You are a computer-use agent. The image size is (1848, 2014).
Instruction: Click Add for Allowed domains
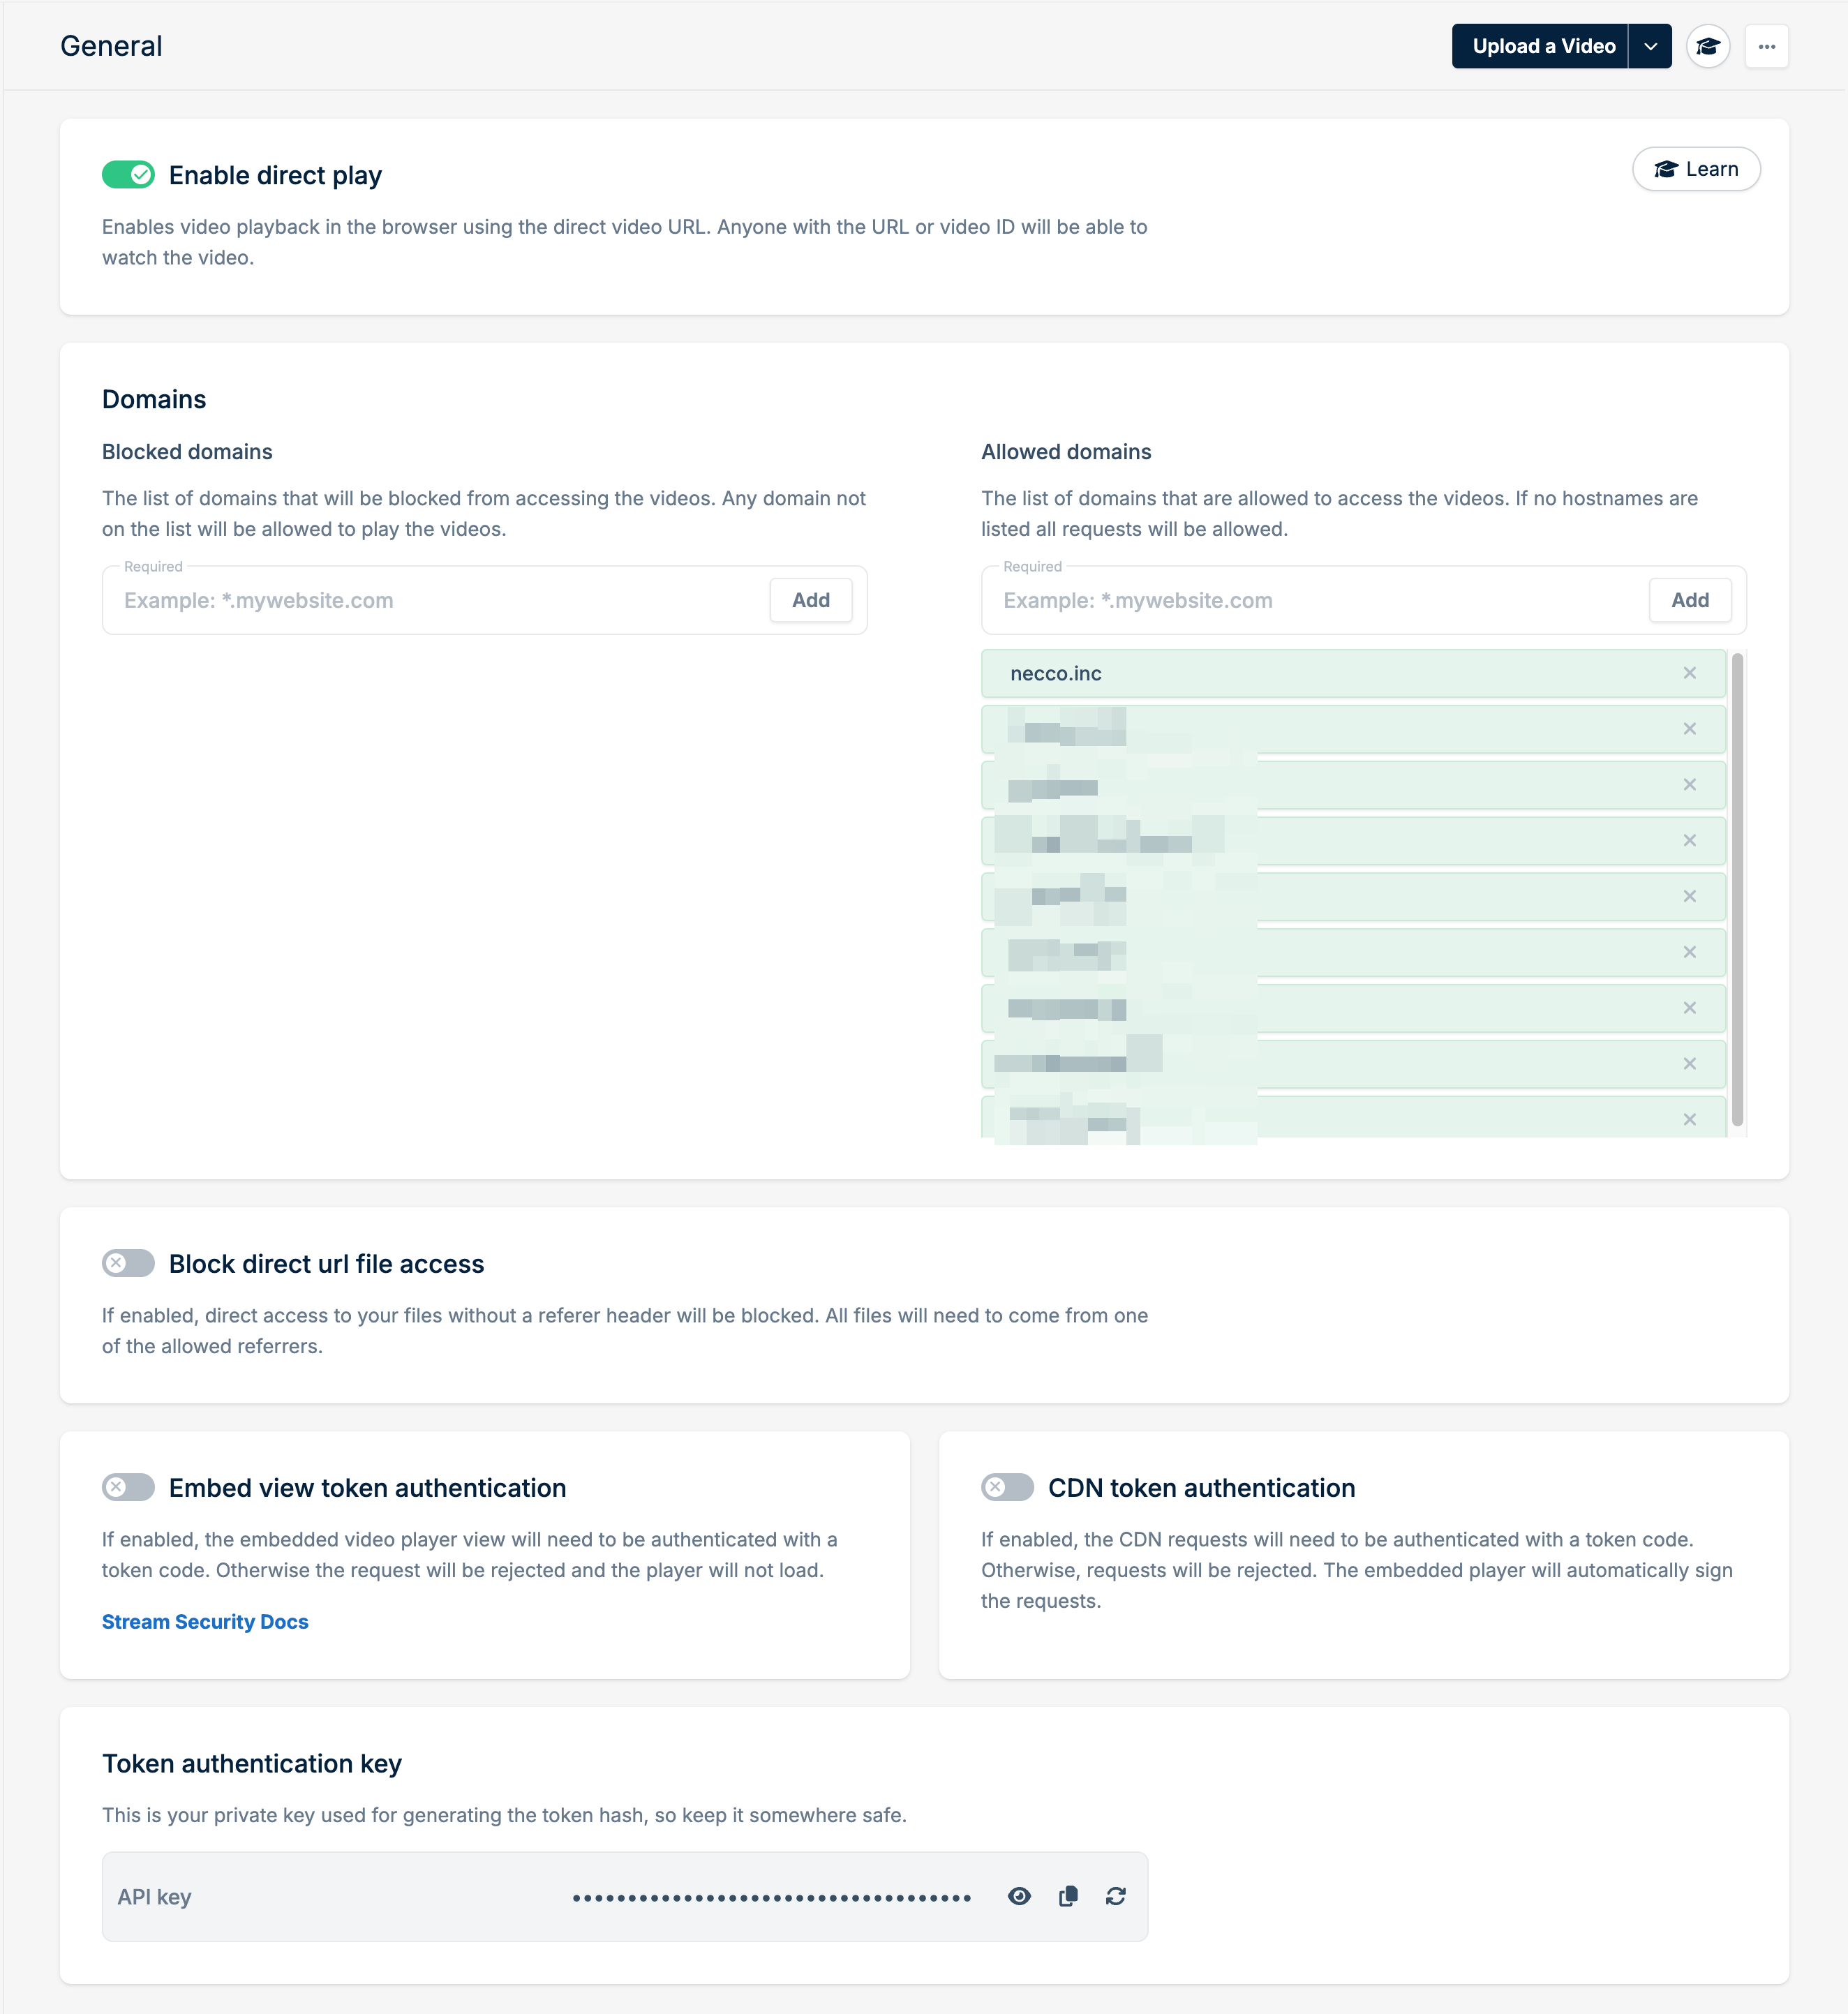[x=1690, y=600]
